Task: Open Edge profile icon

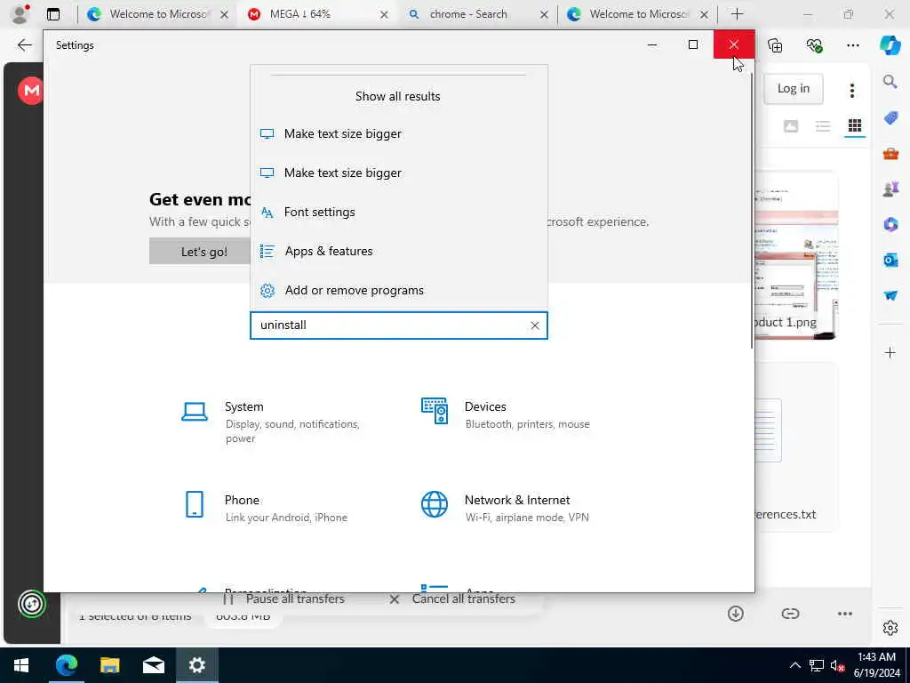Action: (20, 14)
